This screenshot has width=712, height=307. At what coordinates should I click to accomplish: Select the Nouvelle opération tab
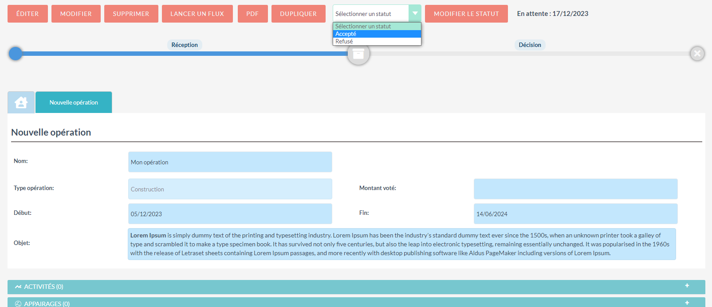(x=74, y=102)
